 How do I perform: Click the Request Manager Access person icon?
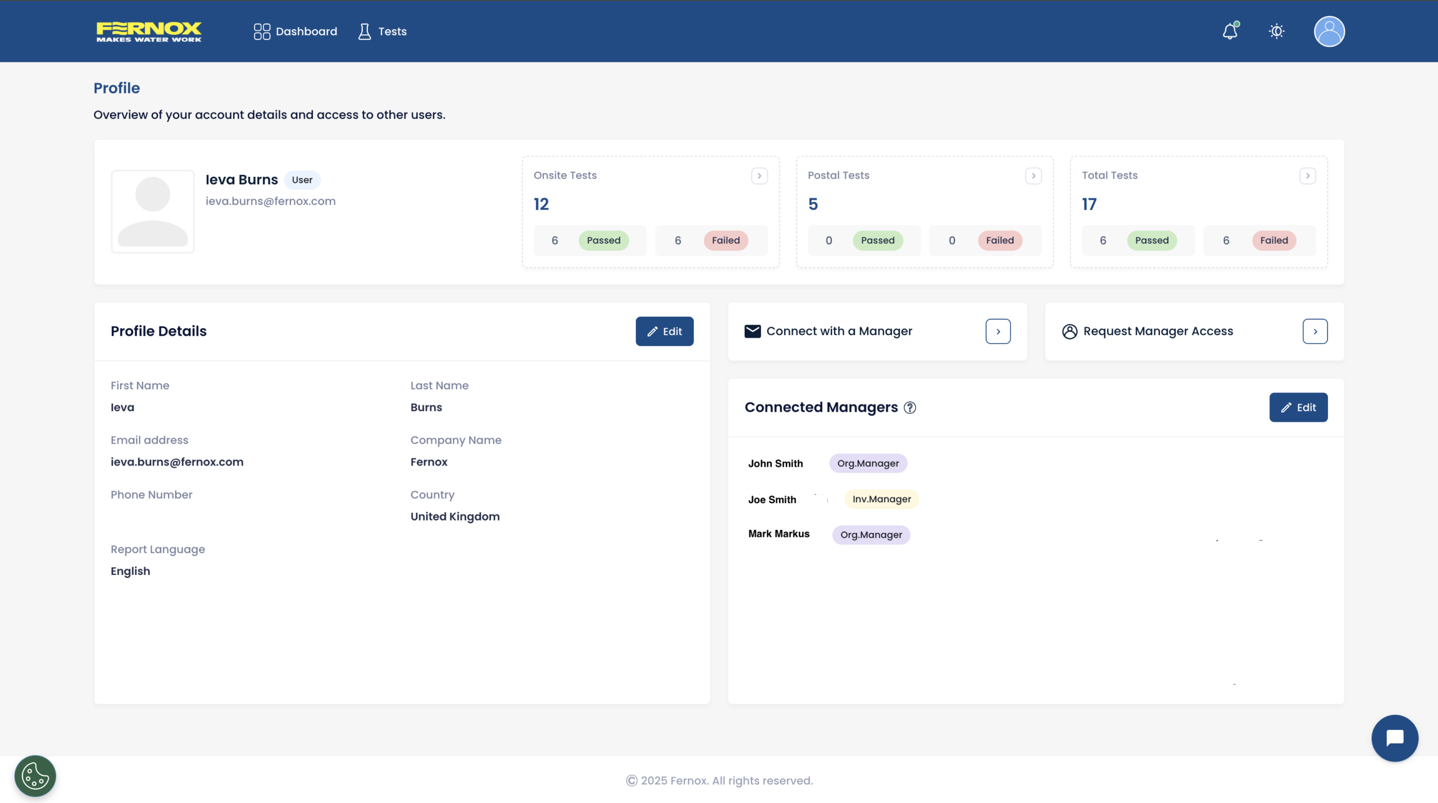tap(1070, 331)
